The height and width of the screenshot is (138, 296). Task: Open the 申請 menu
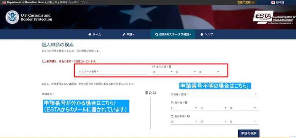point(128,34)
